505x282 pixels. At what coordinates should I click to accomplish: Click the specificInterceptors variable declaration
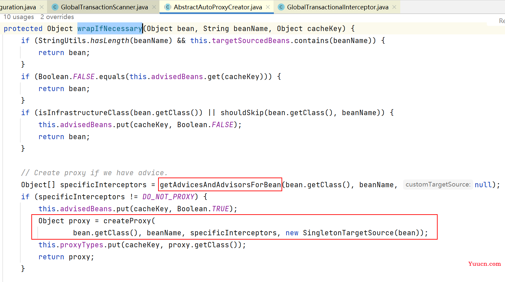103,185
